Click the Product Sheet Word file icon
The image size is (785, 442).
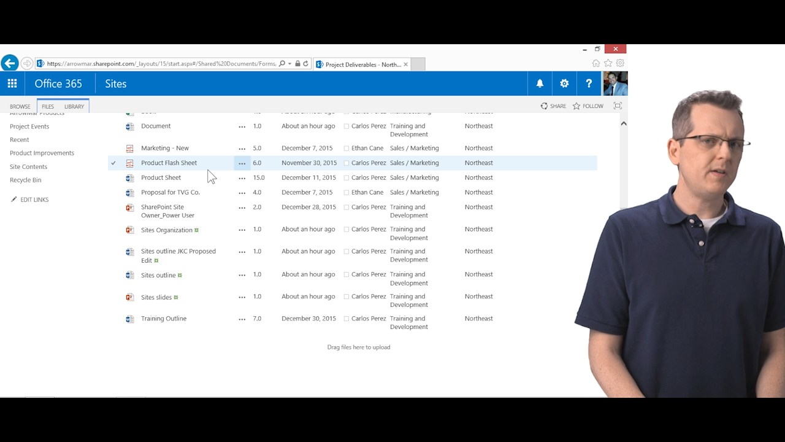pyautogui.click(x=129, y=178)
